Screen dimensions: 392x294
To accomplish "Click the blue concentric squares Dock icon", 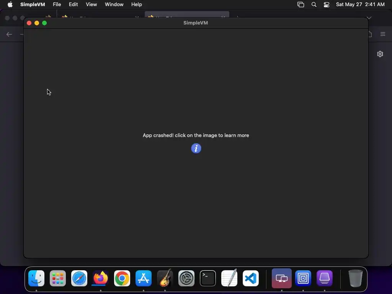I will (303, 278).
